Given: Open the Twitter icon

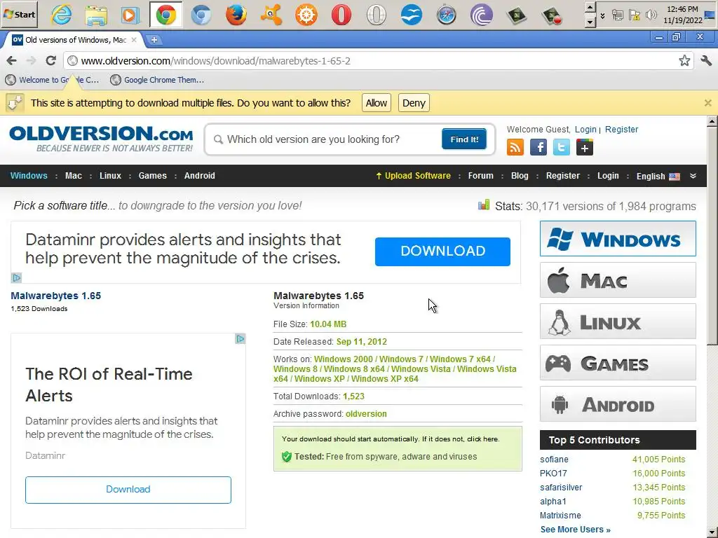Looking at the screenshot, I should [562, 147].
